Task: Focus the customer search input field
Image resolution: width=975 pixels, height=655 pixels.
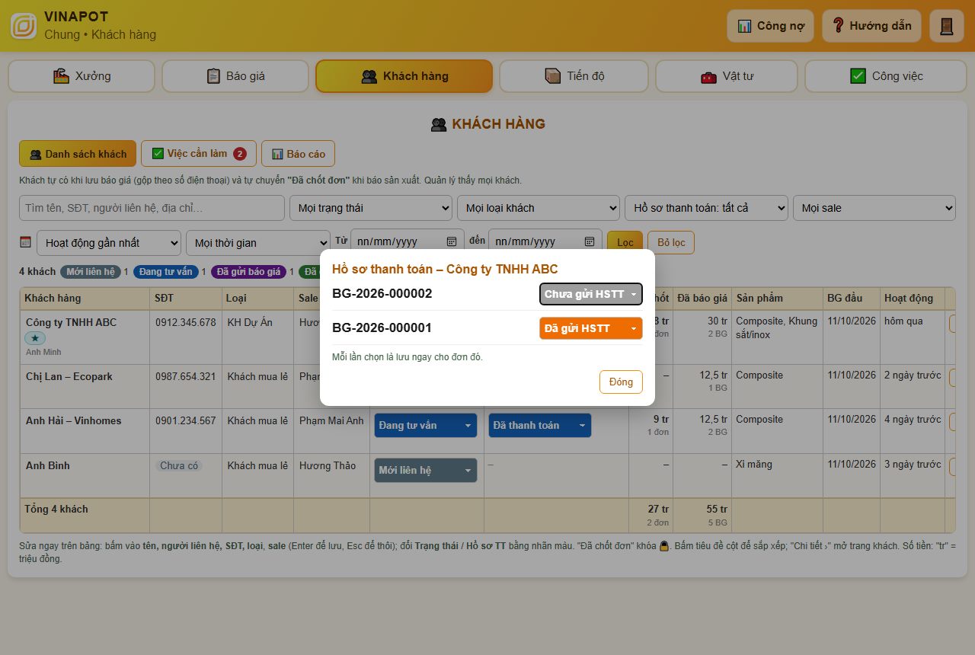Action: [152, 208]
